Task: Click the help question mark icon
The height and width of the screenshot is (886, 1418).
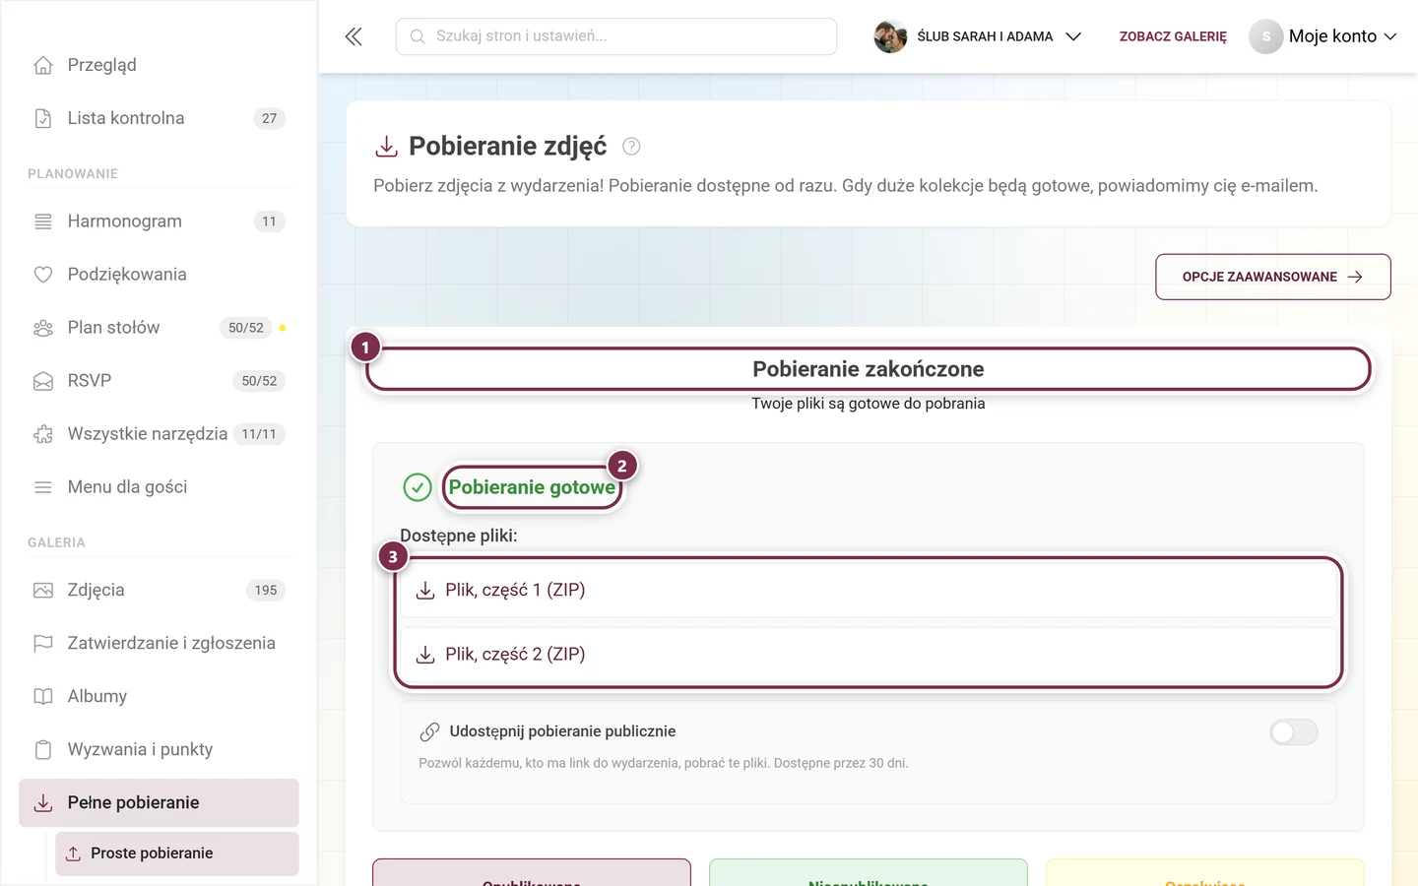Action: (x=631, y=147)
